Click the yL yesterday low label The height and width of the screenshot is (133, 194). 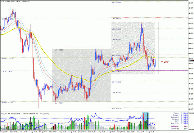coord(59,103)
